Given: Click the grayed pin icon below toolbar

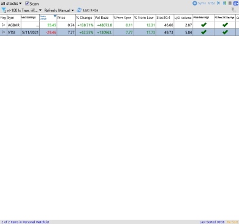Looking at the screenshot, I should point(233,10).
